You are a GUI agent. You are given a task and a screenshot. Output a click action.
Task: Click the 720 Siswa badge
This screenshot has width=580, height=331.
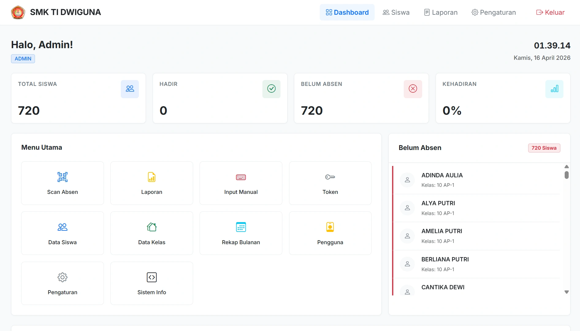(x=544, y=148)
